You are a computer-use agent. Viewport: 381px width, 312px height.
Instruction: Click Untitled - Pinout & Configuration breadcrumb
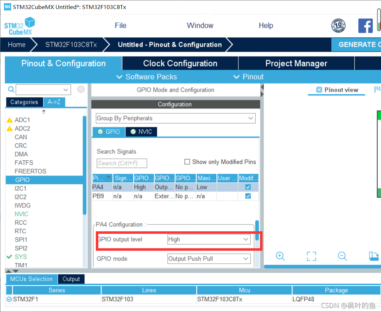tap(170, 45)
